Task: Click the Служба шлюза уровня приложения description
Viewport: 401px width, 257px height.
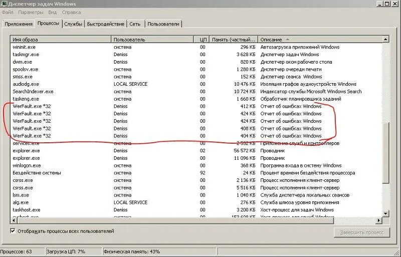Action: [x=299, y=202]
